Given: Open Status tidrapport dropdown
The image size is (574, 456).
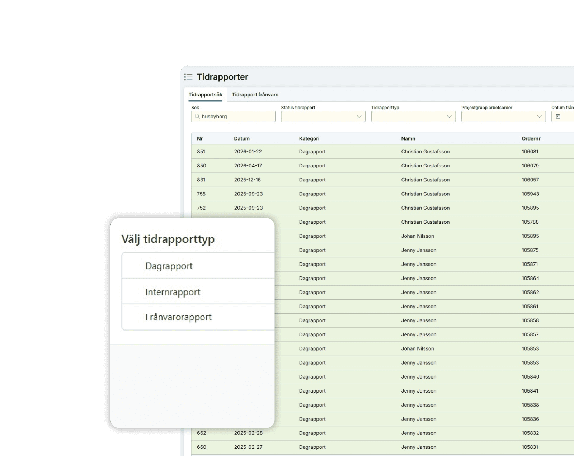Looking at the screenshot, I should click(323, 117).
